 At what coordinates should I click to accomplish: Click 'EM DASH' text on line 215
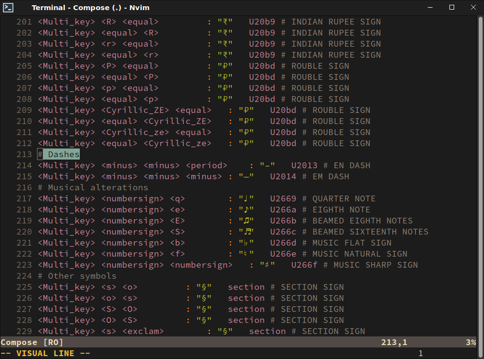pyautogui.click(x=331, y=176)
